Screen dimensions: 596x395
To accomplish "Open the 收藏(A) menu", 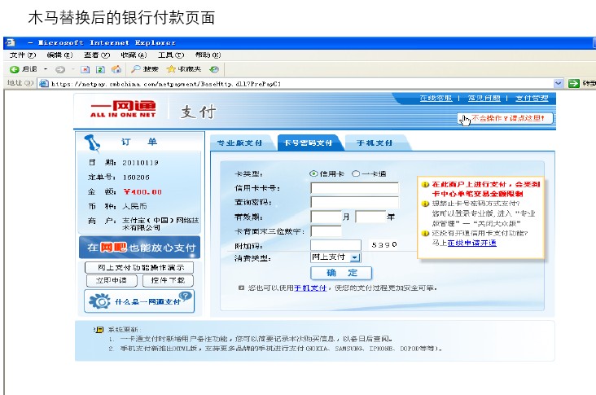I will (x=134, y=55).
